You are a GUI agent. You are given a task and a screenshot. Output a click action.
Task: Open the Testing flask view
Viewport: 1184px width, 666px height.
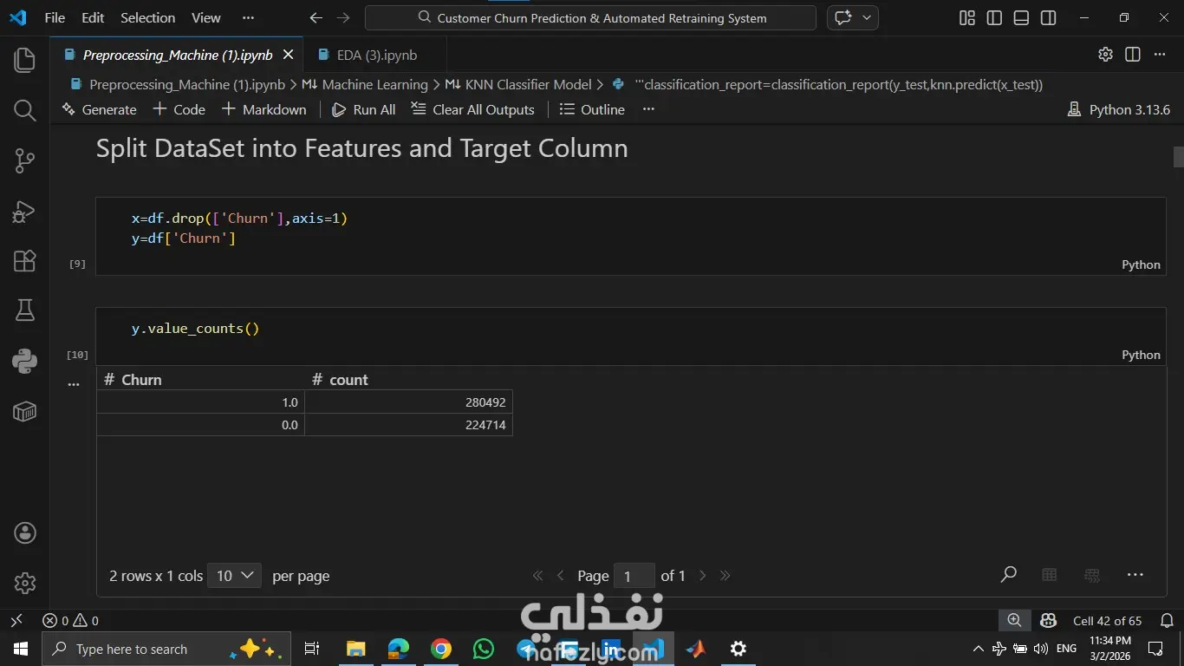[24, 310]
